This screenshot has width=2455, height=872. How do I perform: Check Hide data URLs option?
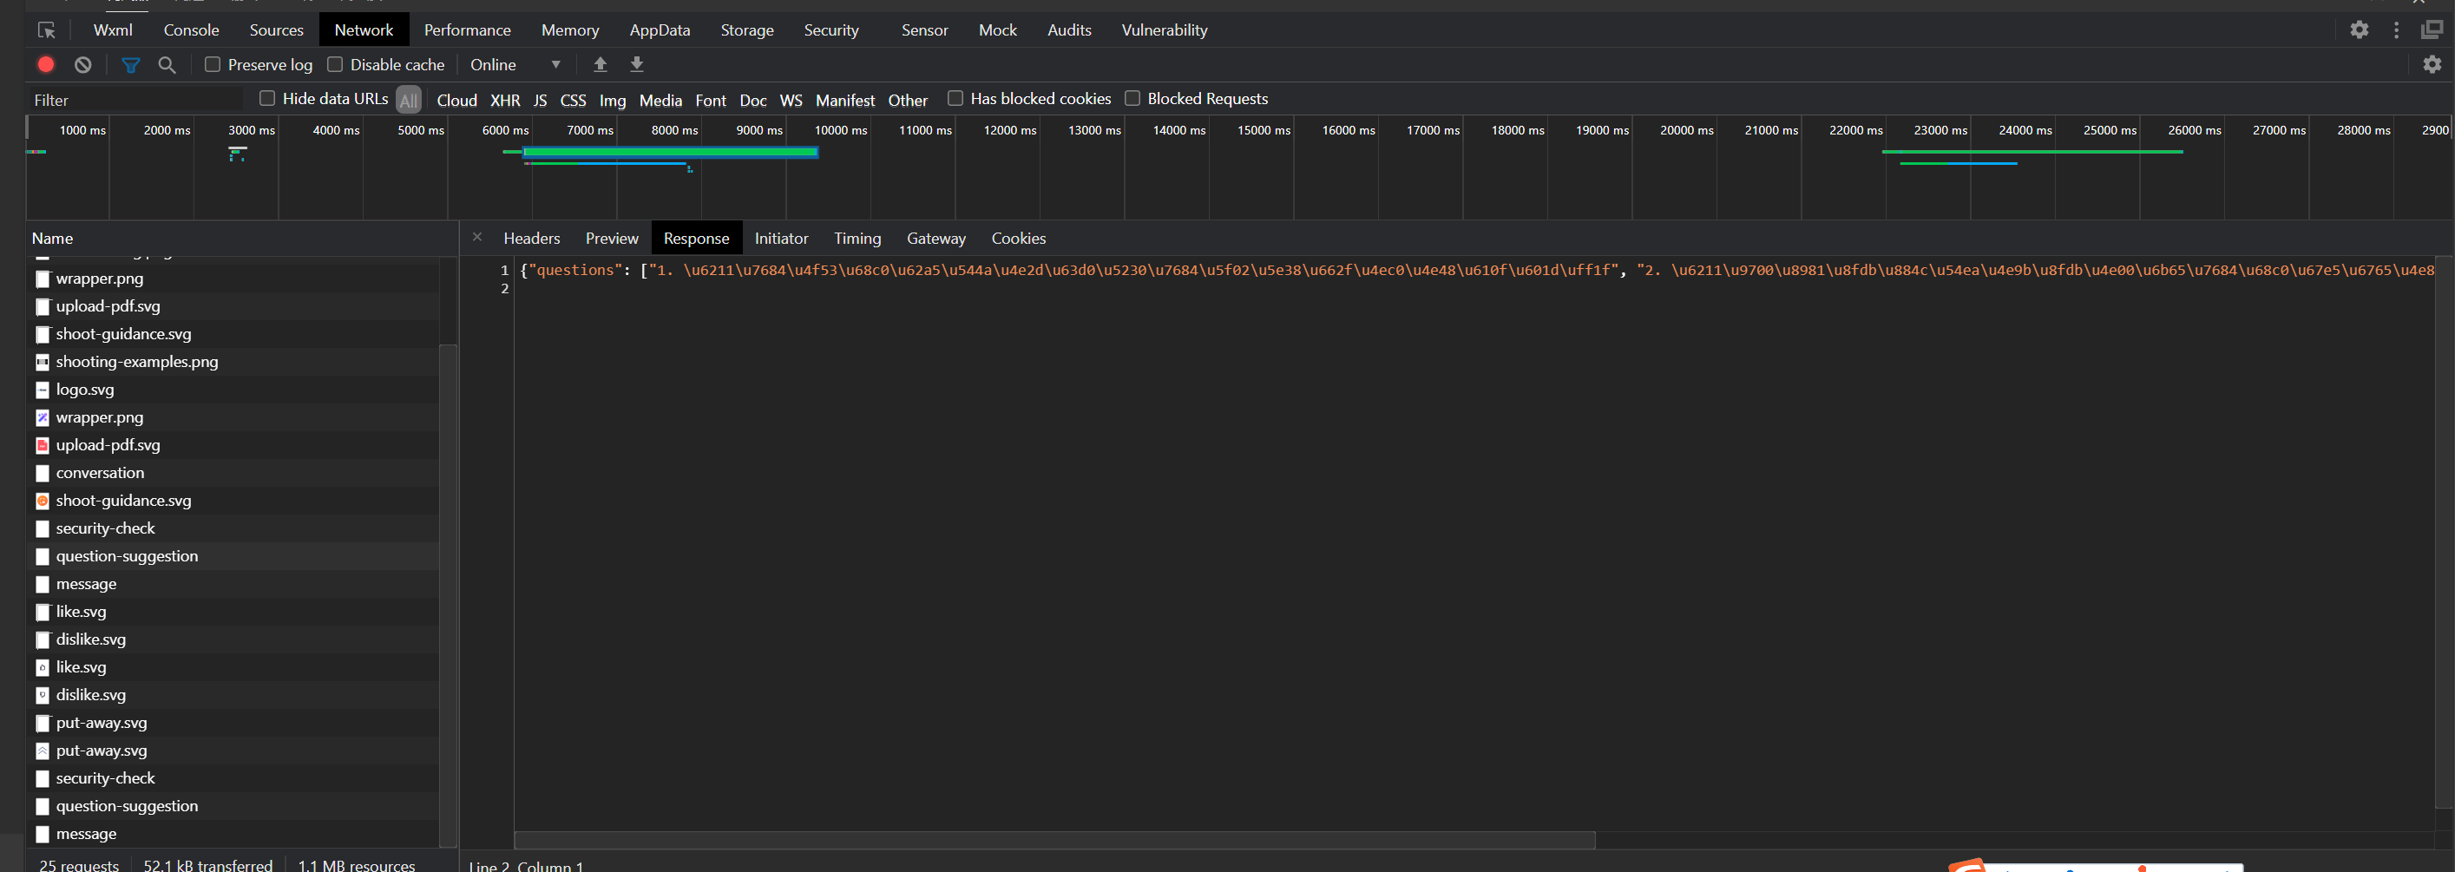(267, 98)
